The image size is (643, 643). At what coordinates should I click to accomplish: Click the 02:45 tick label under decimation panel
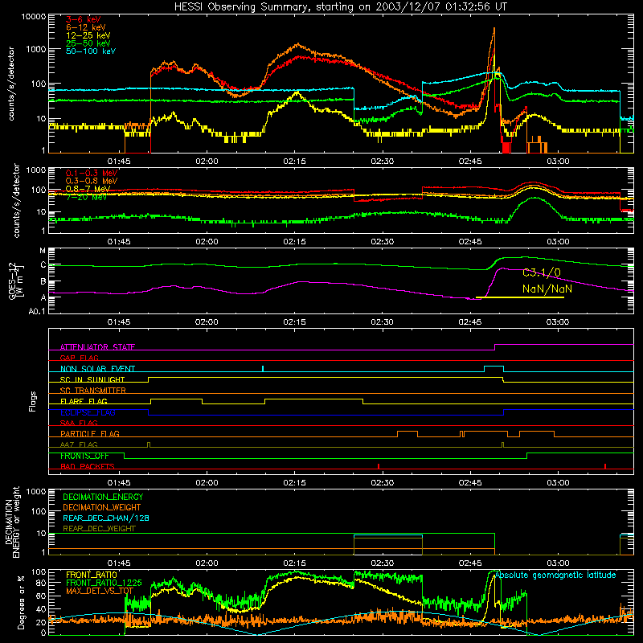[x=470, y=563]
